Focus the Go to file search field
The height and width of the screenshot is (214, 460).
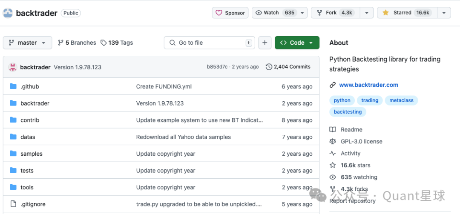[x=210, y=43]
